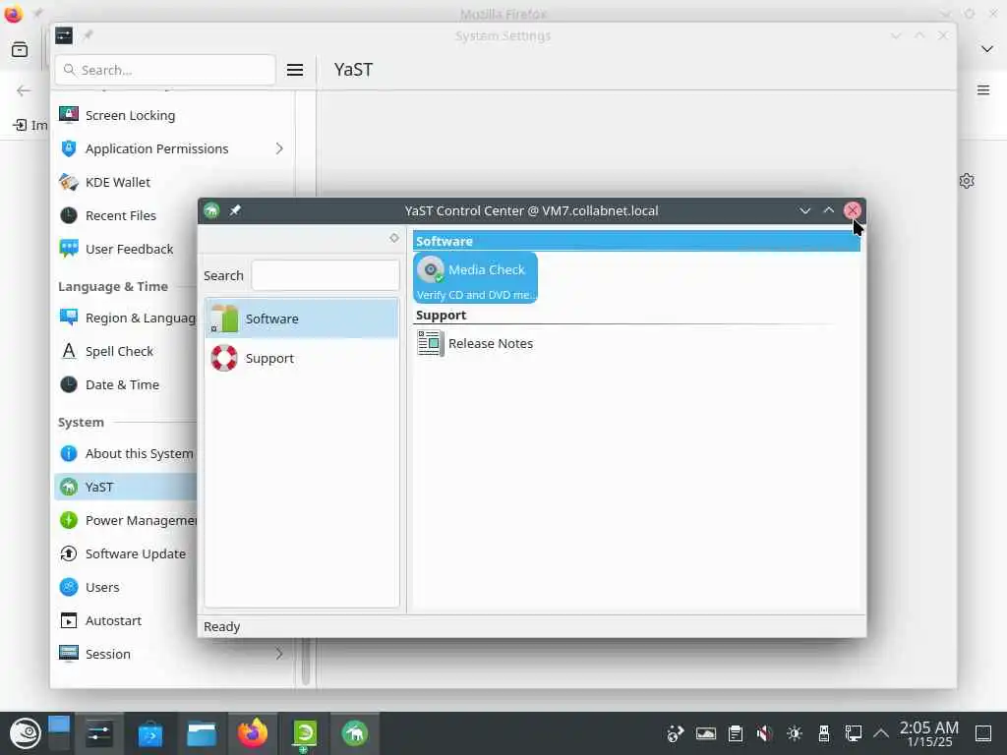Viewport: 1007px width, 755px height.
Task: Open Software Update settings
Action: [x=126, y=553]
